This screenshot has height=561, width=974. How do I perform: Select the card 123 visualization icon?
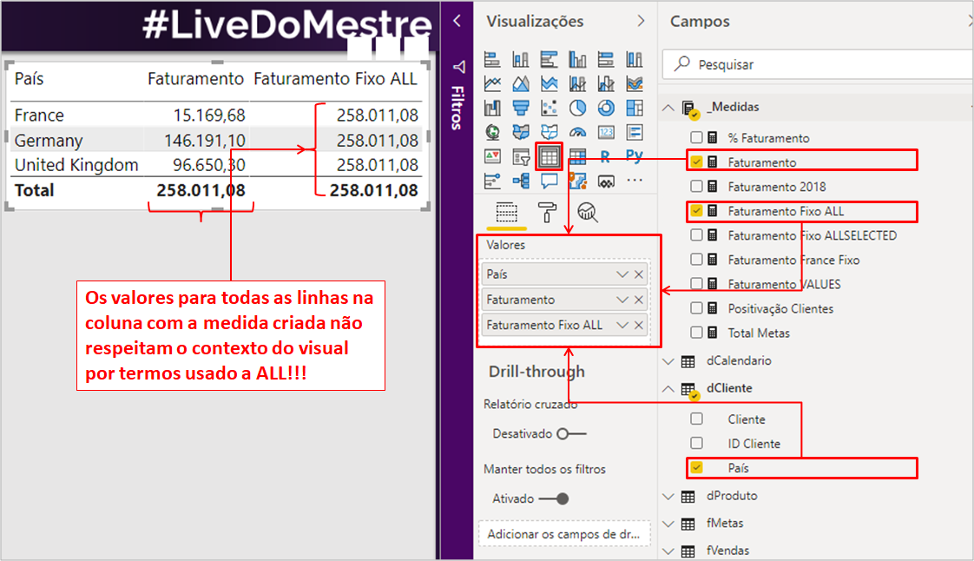[608, 130]
